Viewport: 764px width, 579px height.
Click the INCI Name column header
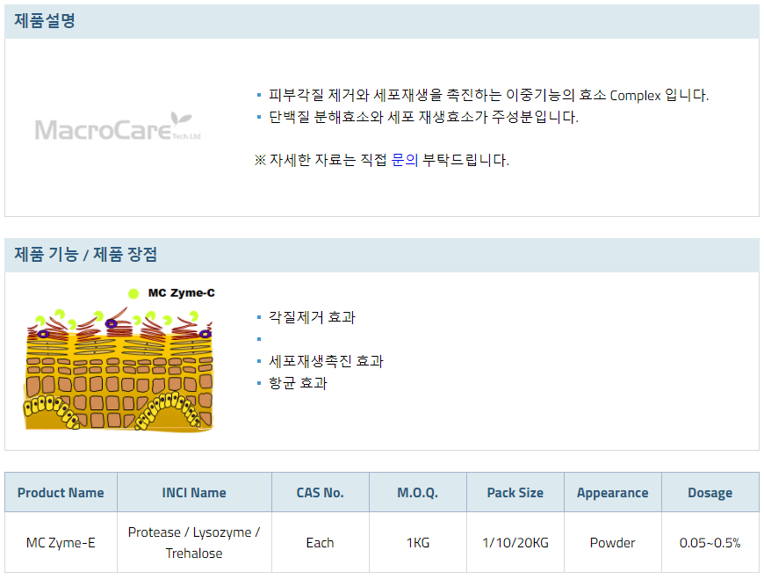point(194,492)
